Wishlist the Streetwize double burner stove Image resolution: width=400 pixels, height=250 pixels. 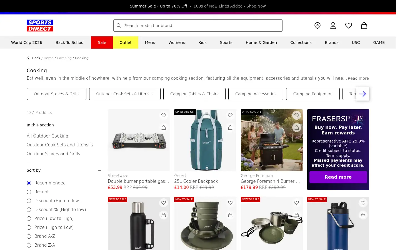click(164, 115)
